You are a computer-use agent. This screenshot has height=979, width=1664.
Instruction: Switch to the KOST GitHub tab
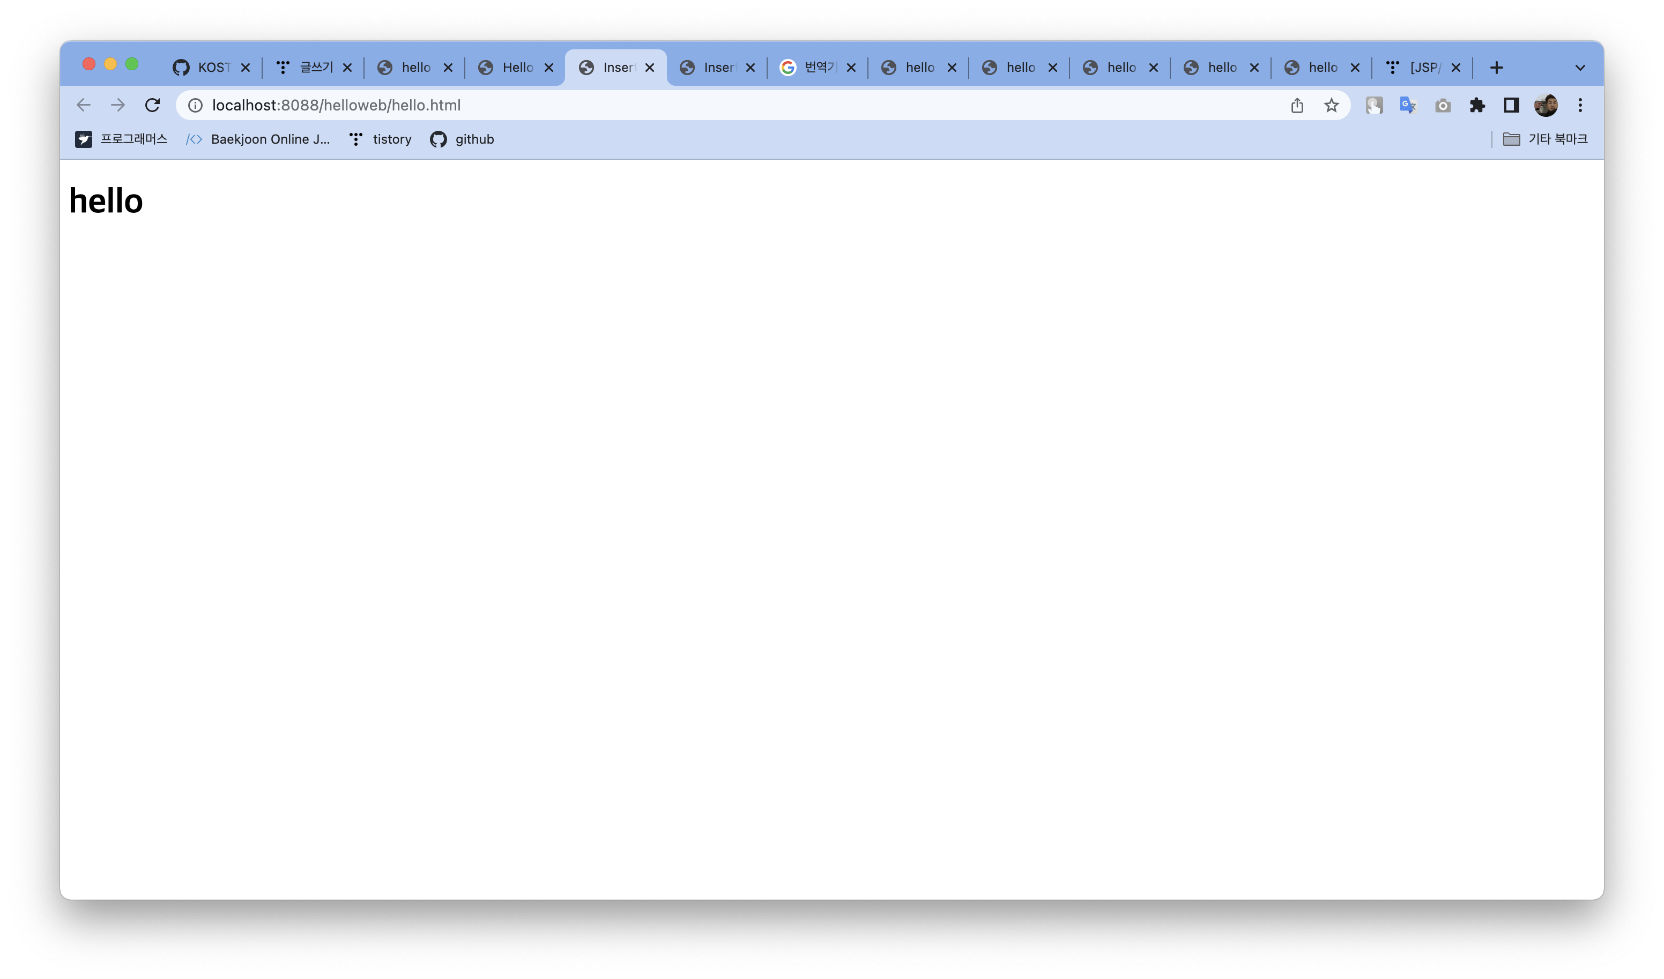pos(205,68)
